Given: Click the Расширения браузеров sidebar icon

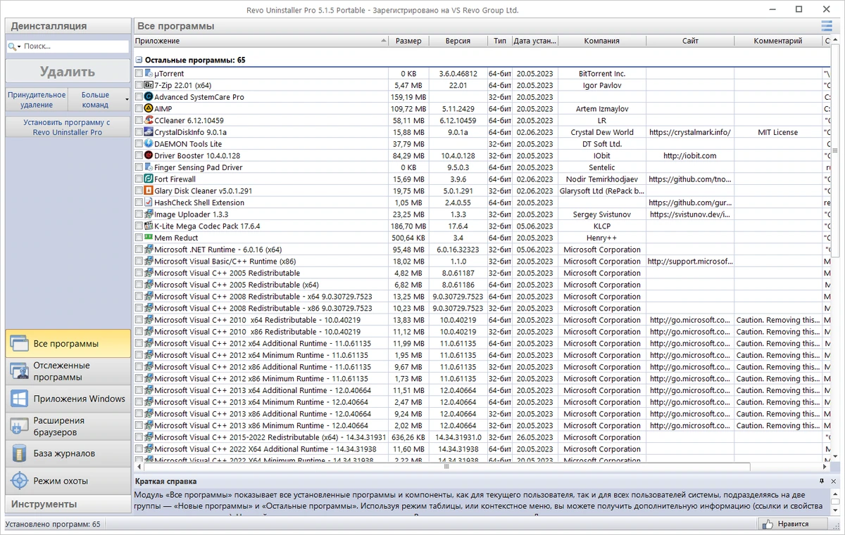Looking at the screenshot, I should tap(19, 426).
